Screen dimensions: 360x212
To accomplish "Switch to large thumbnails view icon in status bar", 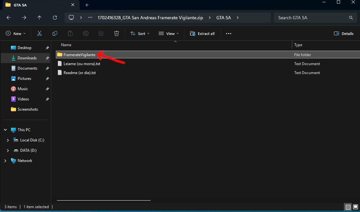I will [x=356, y=207].
